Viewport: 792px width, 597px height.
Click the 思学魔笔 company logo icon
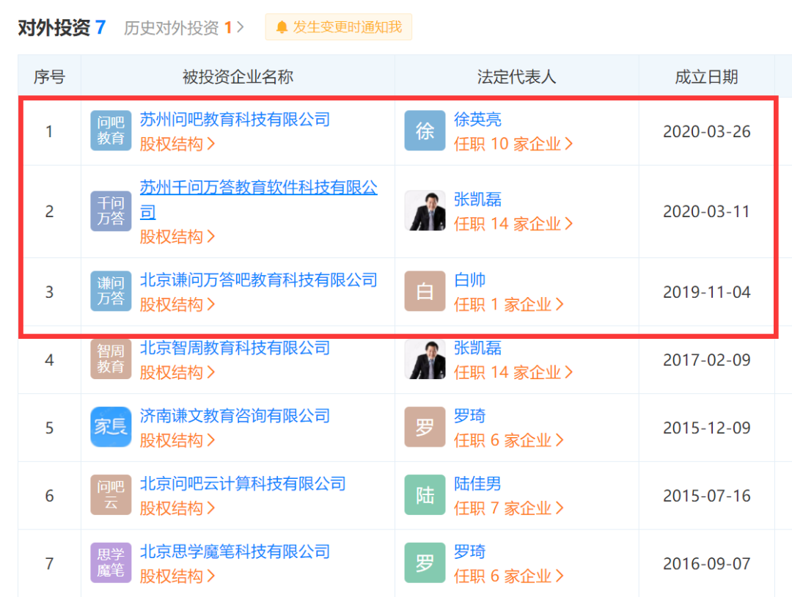coord(111,563)
